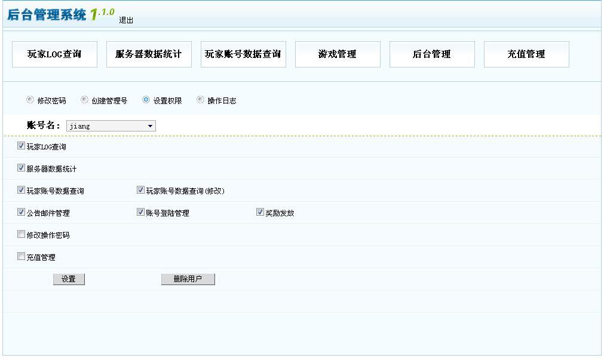Uncheck the 玩家账号数据查询(修改) permission
This screenshot has height=361, width=607.
[x=139, y=191]
